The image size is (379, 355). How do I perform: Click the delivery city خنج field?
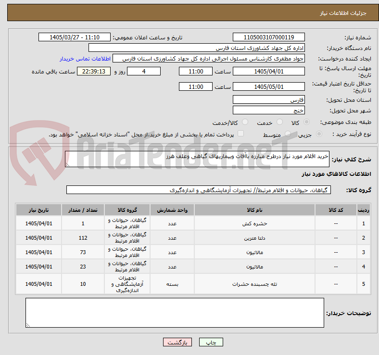pos(268,110)
